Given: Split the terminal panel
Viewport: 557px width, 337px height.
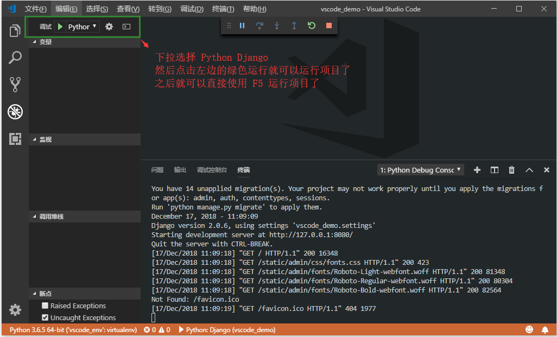Looking at the screenshot, I should (495, 170).
